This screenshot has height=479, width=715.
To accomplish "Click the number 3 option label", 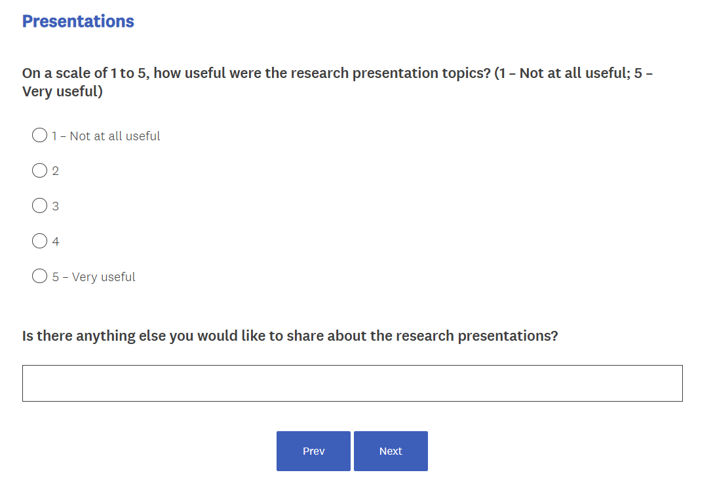I will [56, 206].
